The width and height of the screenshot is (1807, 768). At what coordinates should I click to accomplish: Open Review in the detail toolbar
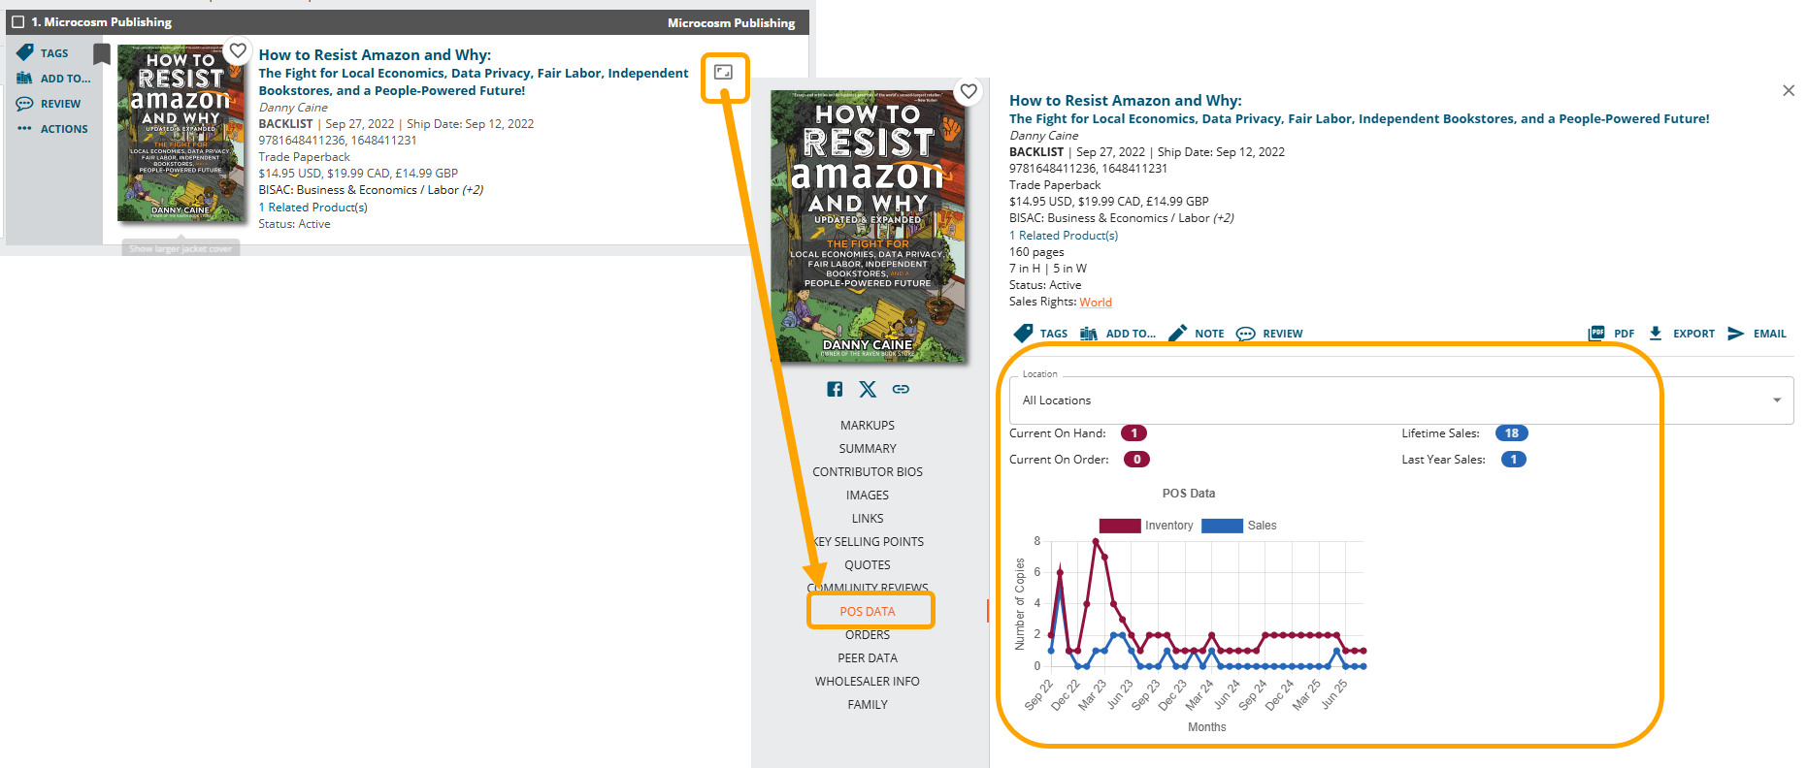1245,334
